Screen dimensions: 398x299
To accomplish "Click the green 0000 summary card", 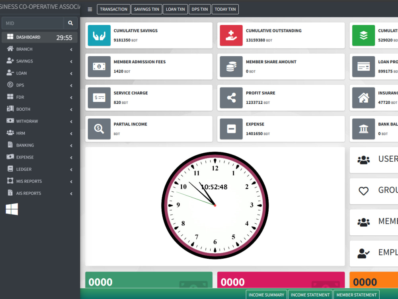I will click(x=149, y=280).
